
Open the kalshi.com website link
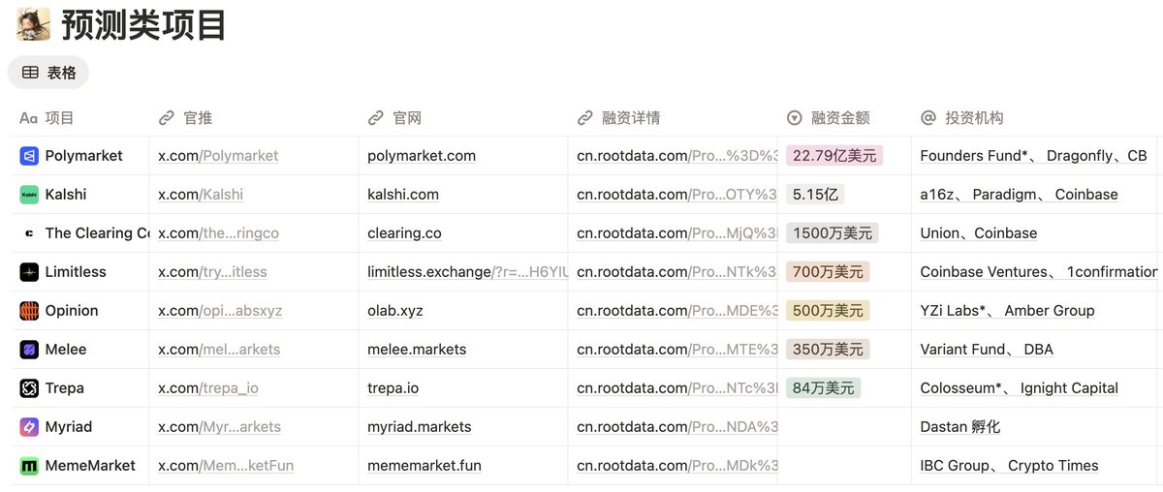point(403,195)
